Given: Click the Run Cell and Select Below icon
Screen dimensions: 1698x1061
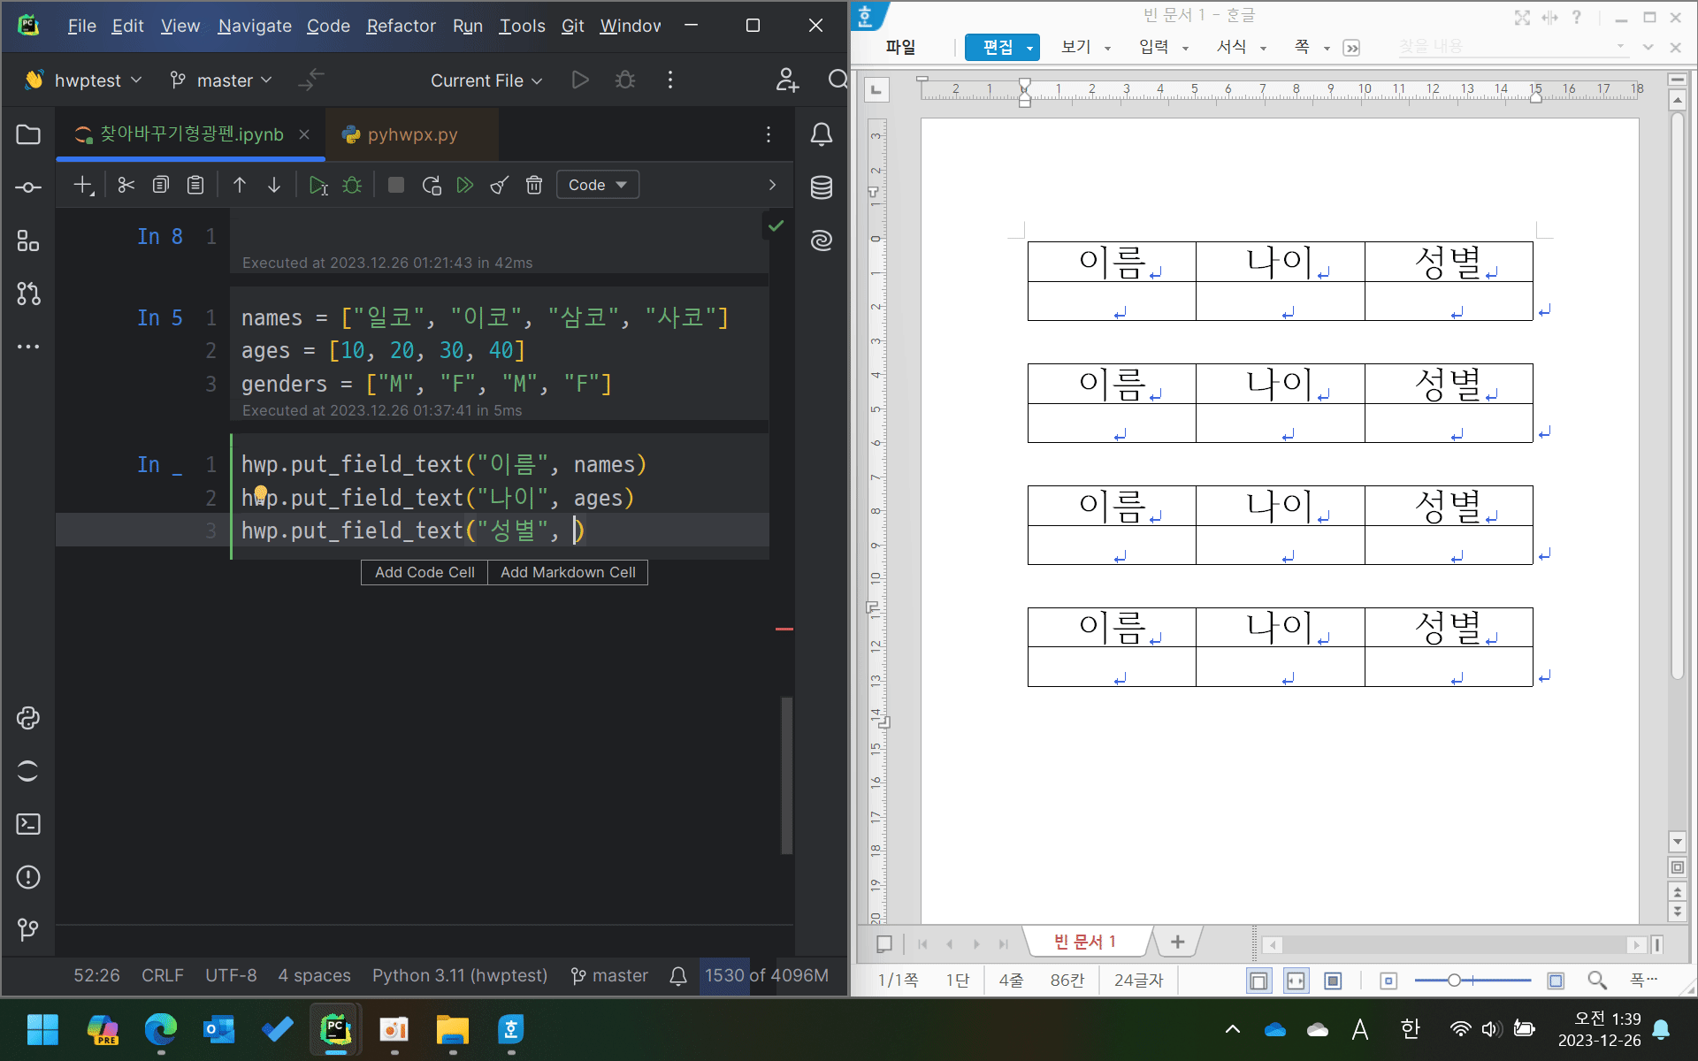Looking at the screenshot, I should (317, 185).
